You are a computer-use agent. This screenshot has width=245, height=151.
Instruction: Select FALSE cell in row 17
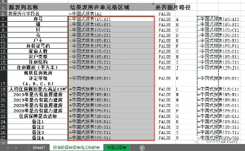[x=165, y=78]
